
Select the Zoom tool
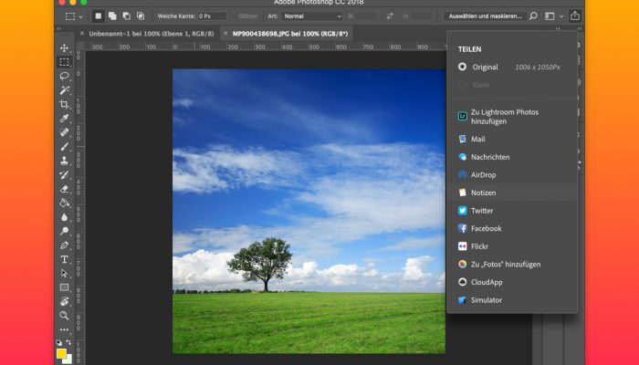click(x=65, y=316)
